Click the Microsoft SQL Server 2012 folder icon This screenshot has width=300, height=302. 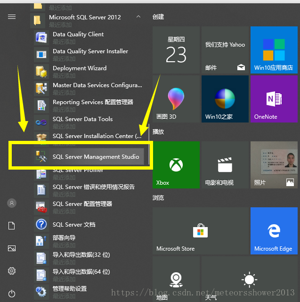[38, 20]
